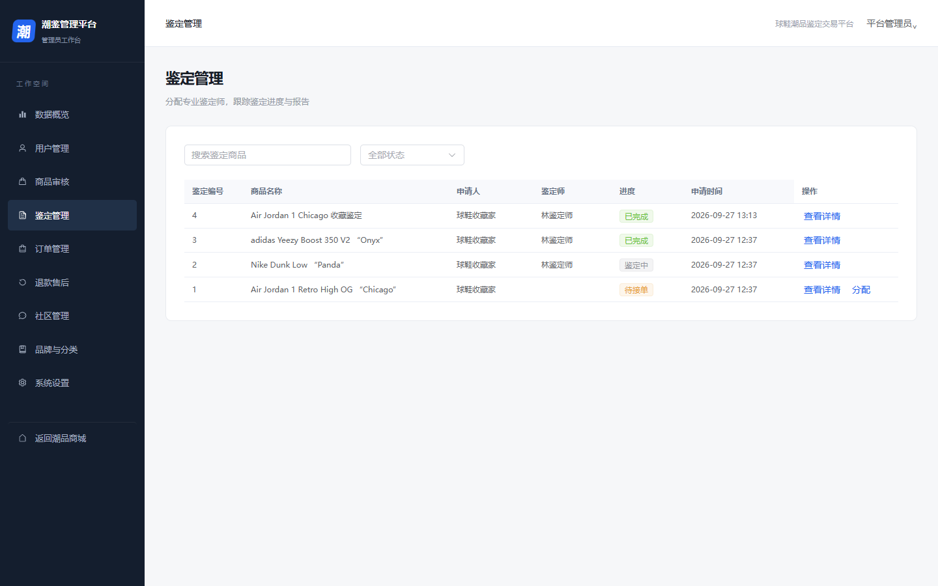
Task: Select 鉴定管理 in the sidebar menu
Action: click(72, 216)
